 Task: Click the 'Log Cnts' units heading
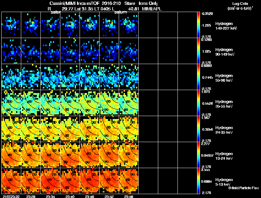click(x=240, y=4)
